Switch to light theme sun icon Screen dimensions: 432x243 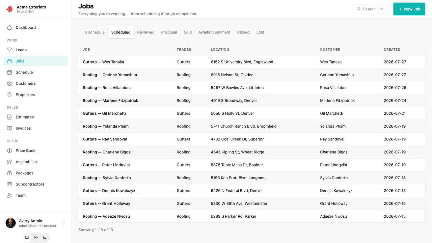[36, 238]
